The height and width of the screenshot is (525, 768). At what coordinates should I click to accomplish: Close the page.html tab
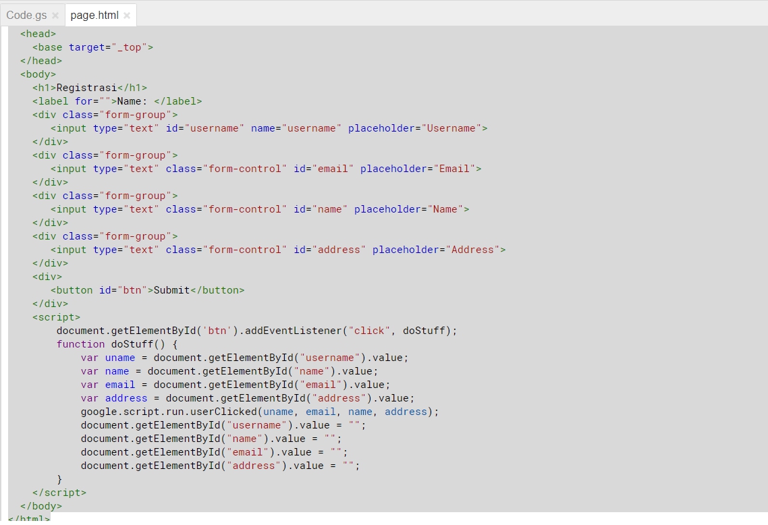point(127,16)
